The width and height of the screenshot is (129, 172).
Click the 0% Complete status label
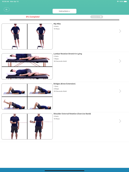pyautogui.click(x=33, y=17)
